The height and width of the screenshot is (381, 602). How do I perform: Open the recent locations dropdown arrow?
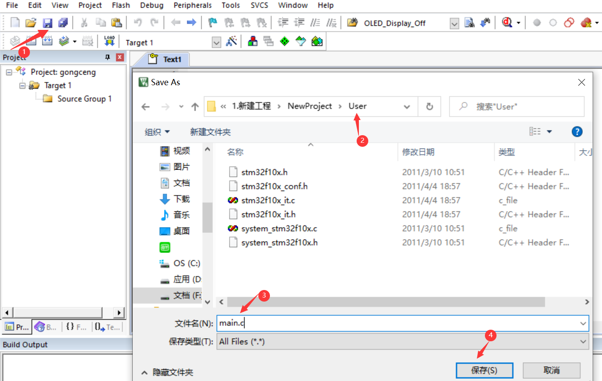tap(181, 107)
